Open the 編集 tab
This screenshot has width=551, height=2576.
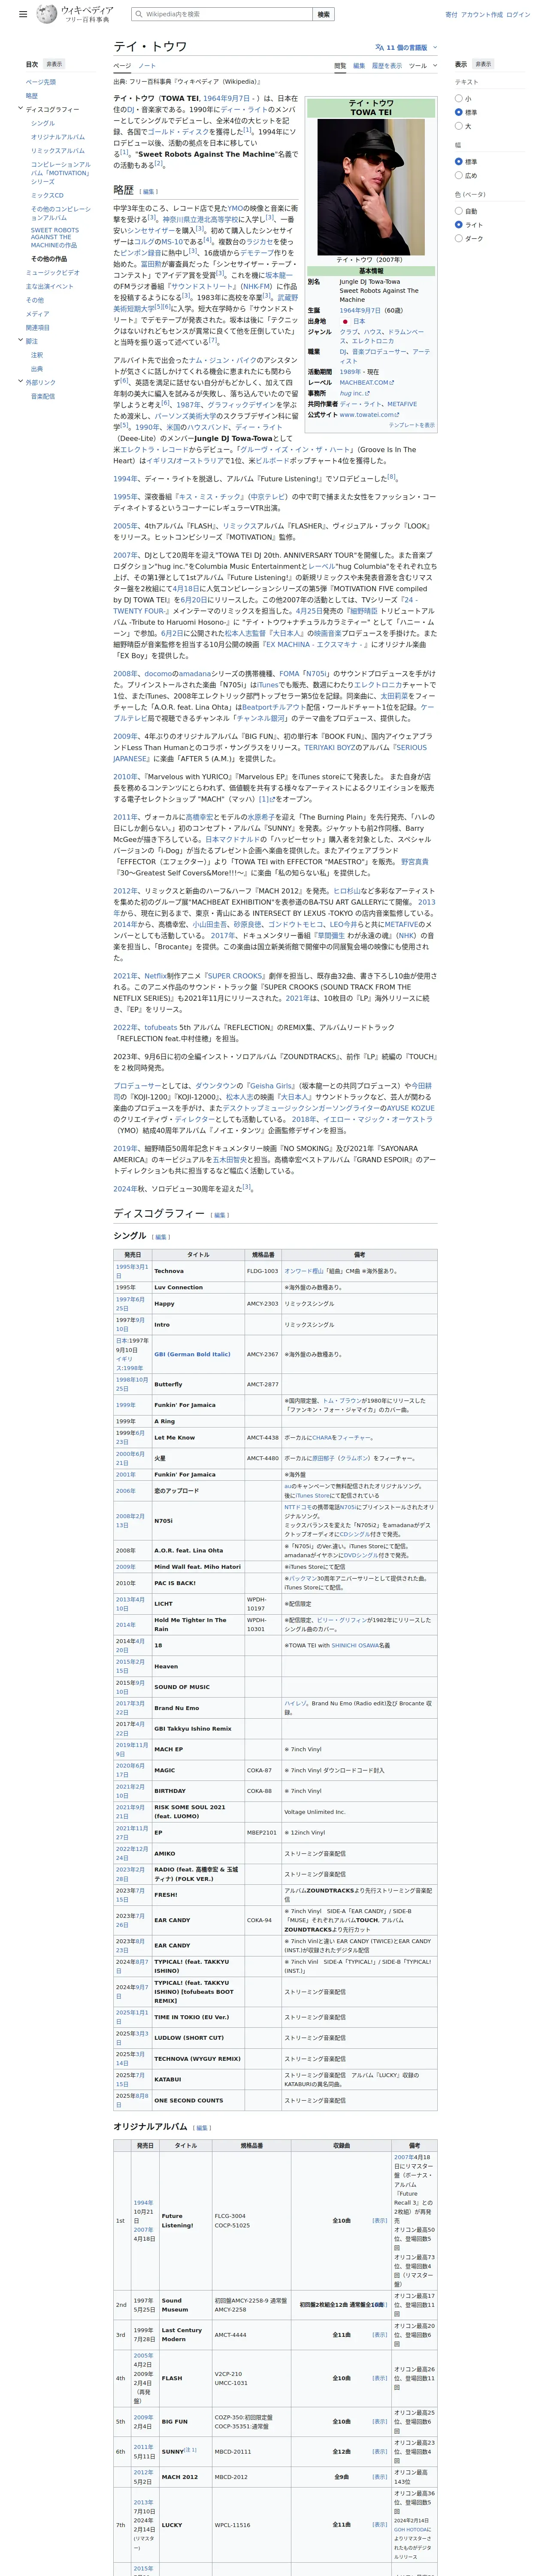click(x=359, y=66)
